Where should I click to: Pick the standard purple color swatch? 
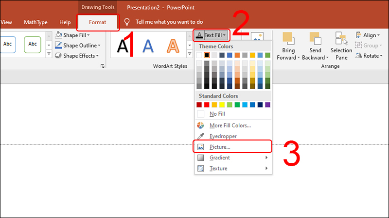(268, 105)
